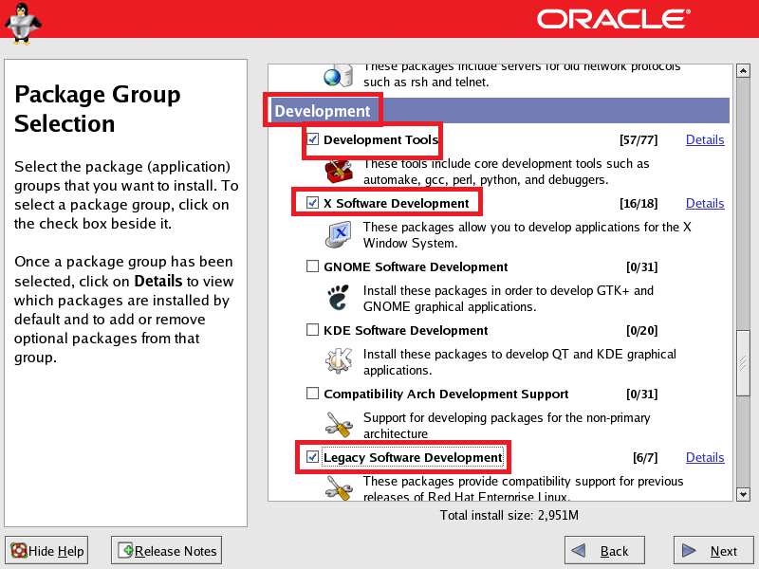Image resolution: width=759 pixels, height=569 pixels.
Task: Proceed with the Next button
Action: coord(714,550)
